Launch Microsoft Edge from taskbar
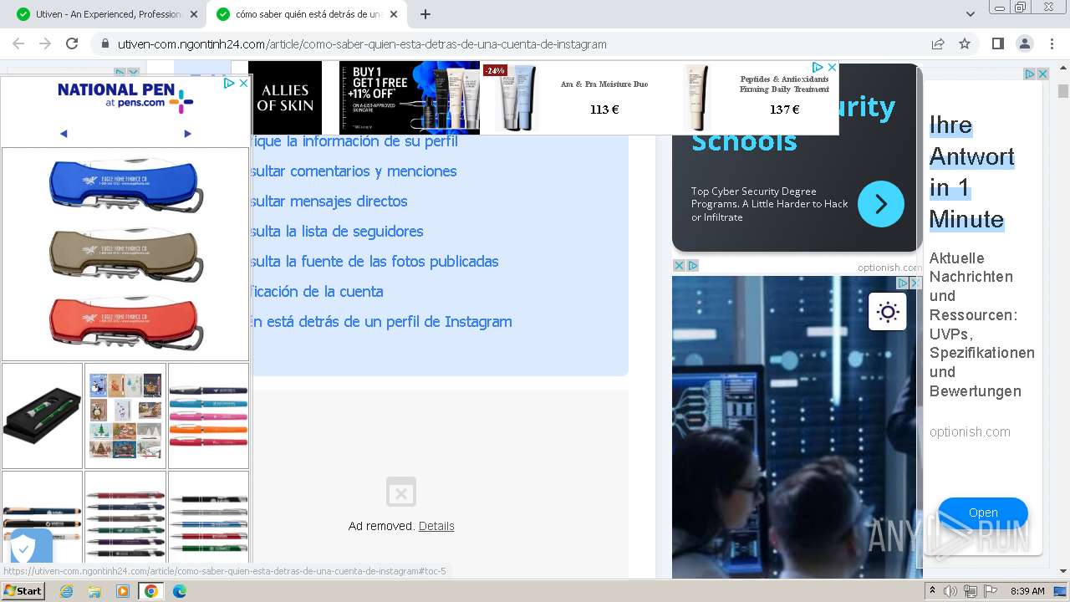 (180, 591)
